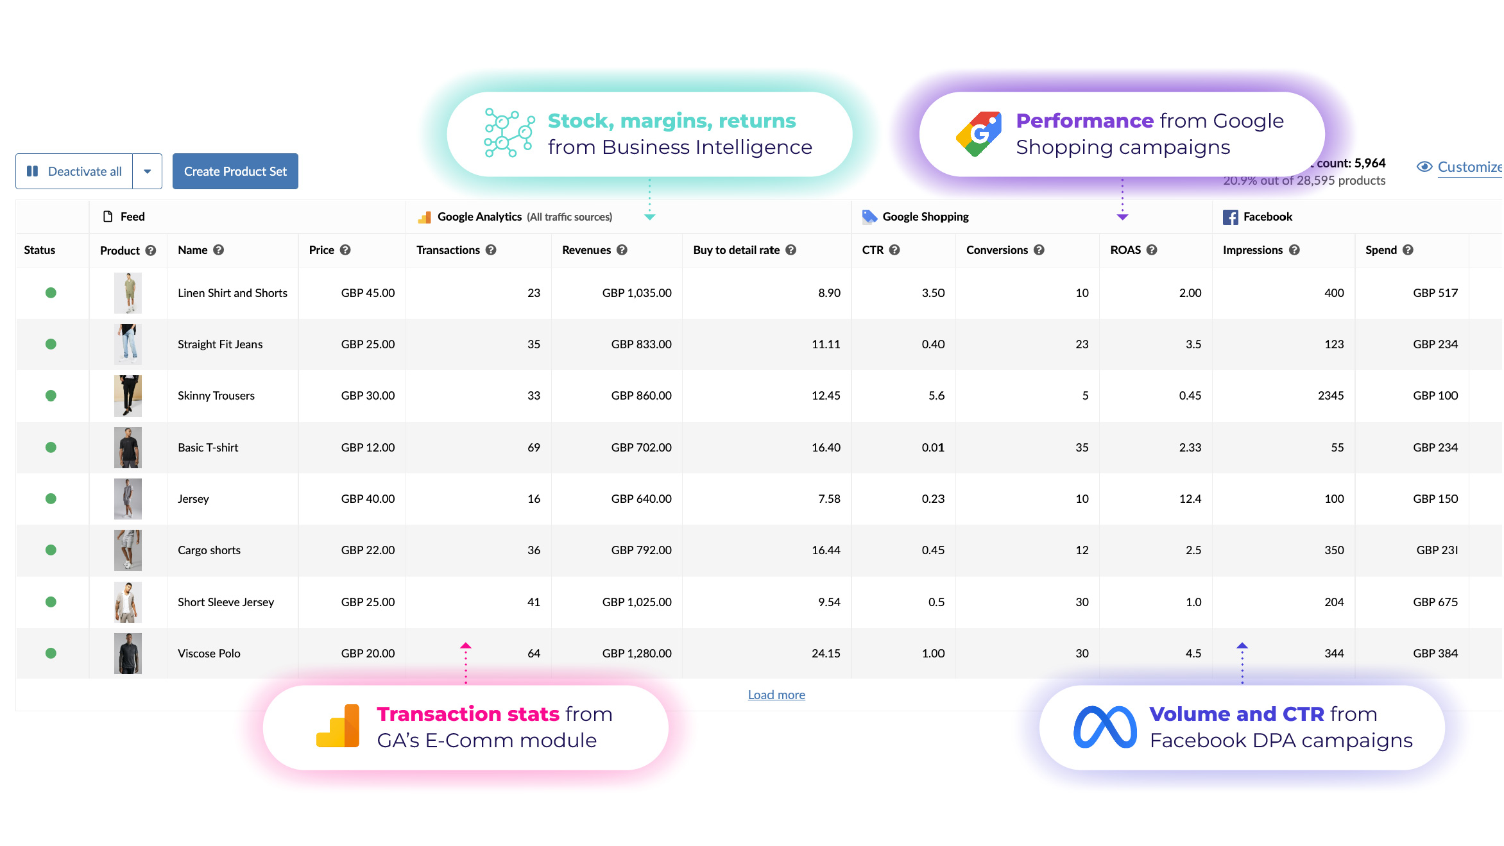This screenshot has width=1504, height=846.
Task: Open the Jersey product thumbnail
Action: tap(128, 499)
